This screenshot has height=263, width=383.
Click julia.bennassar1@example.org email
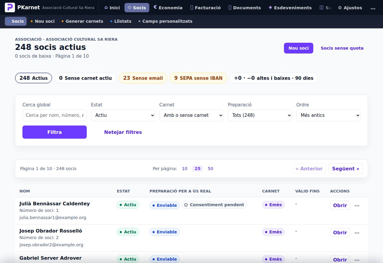coord(53,218)
